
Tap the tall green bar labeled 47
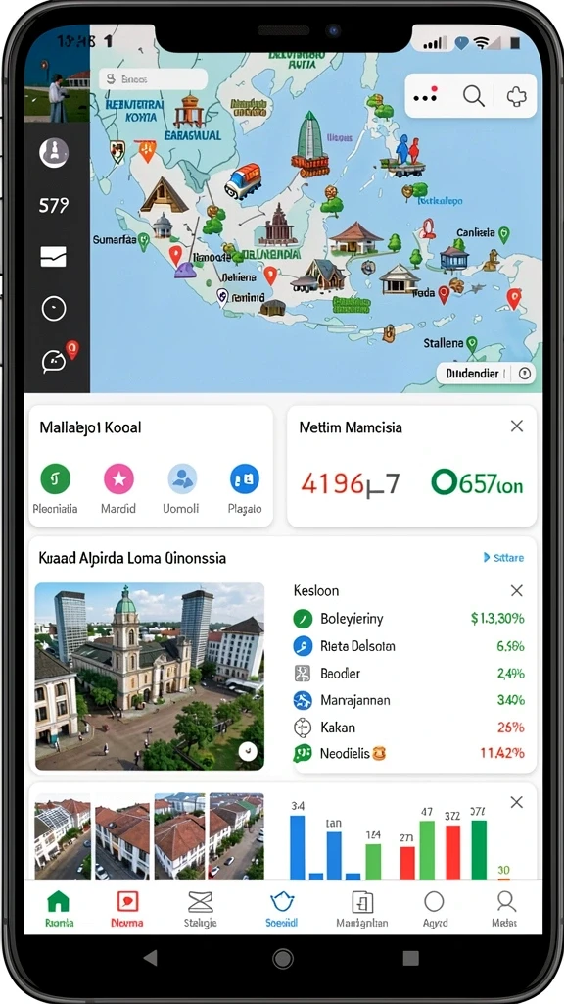(x=427, y=850)
